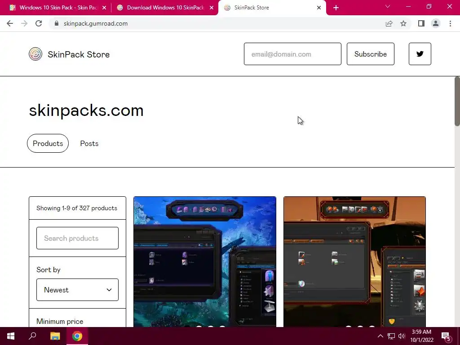The width and height of the screenshot is (460, 345).
Task: Open the orange dark theme product thumbnail
Action: point(355,262)
